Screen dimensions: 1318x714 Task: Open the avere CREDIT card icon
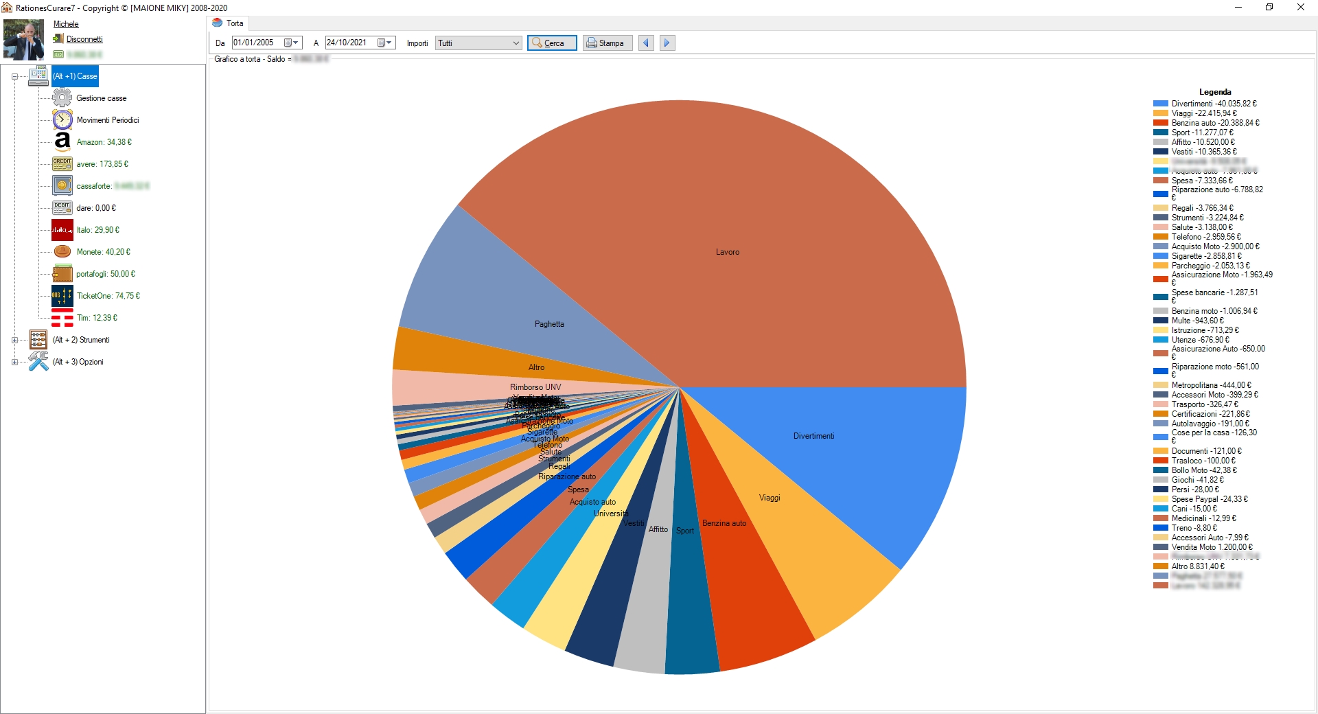[x=62, y=163]
